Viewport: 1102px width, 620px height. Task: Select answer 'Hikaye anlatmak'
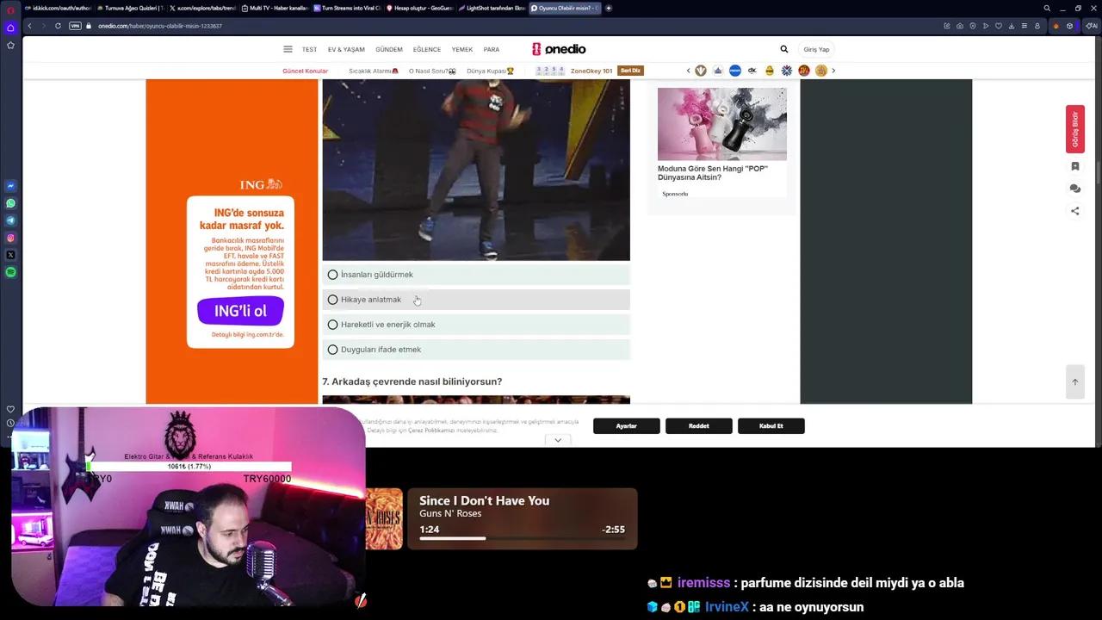tap(476, 300)
